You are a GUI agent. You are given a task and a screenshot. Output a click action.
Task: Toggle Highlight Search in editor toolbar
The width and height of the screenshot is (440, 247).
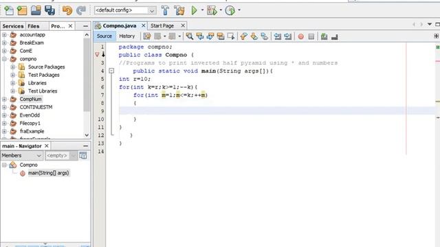tap(221, 36)
